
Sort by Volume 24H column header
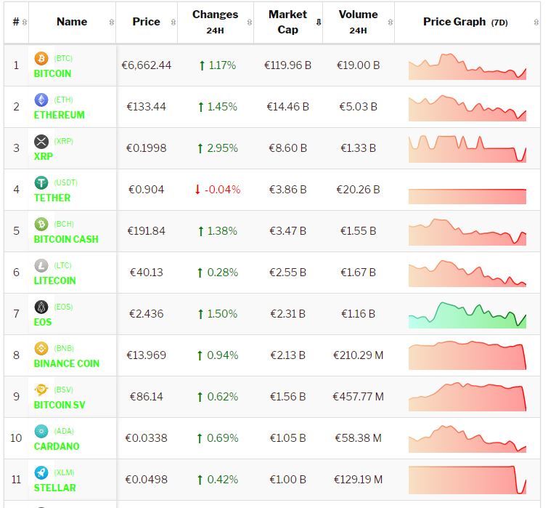[x=358, y=22]
